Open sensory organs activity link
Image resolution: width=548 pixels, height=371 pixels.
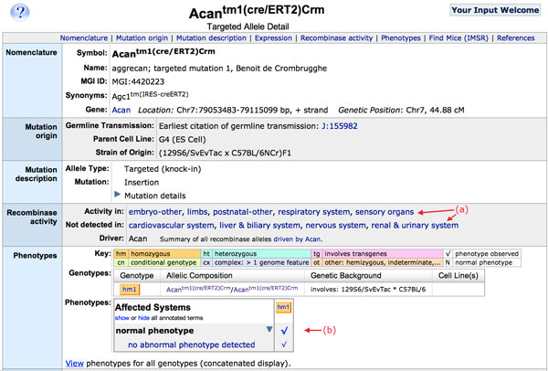pos(385,212)
